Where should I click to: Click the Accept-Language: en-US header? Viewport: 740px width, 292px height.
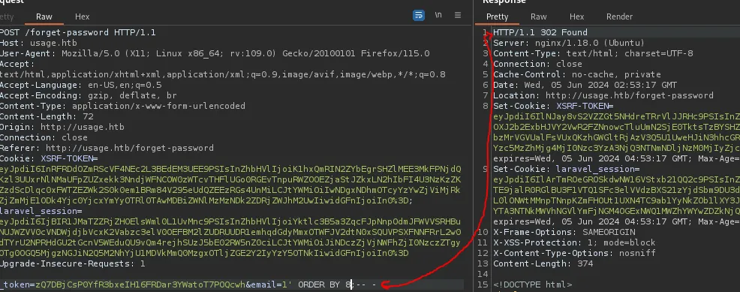(81, 85)
